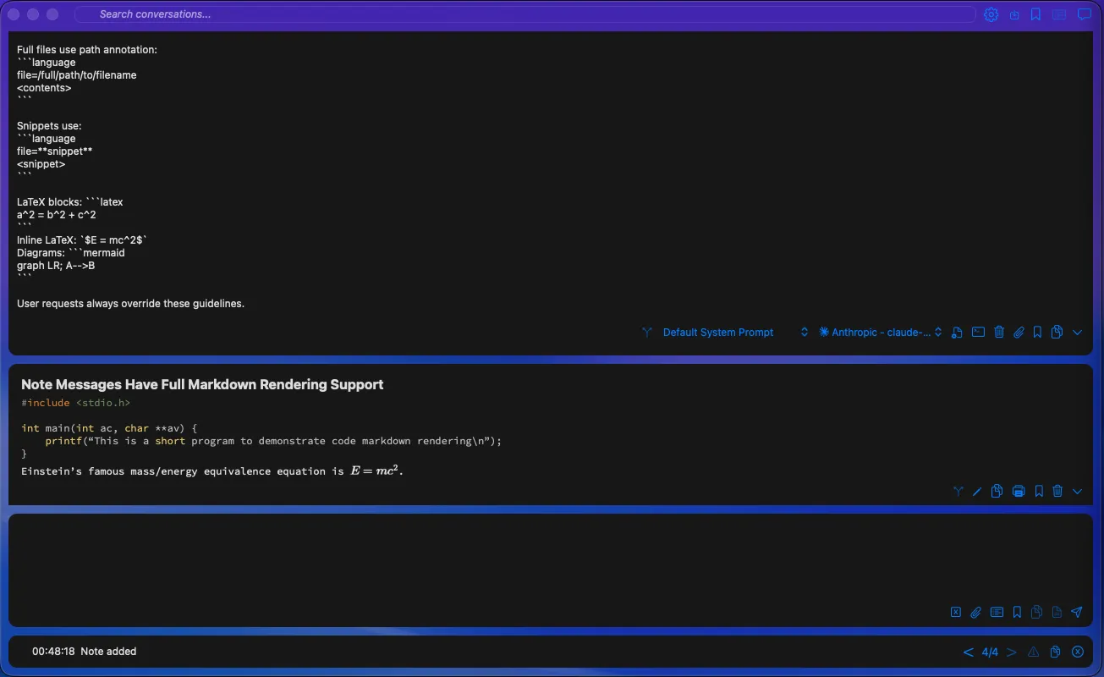Screen dimensions: 1104x677
Task: Print the note message using printer icon
Action: [x=1019, y=491]
